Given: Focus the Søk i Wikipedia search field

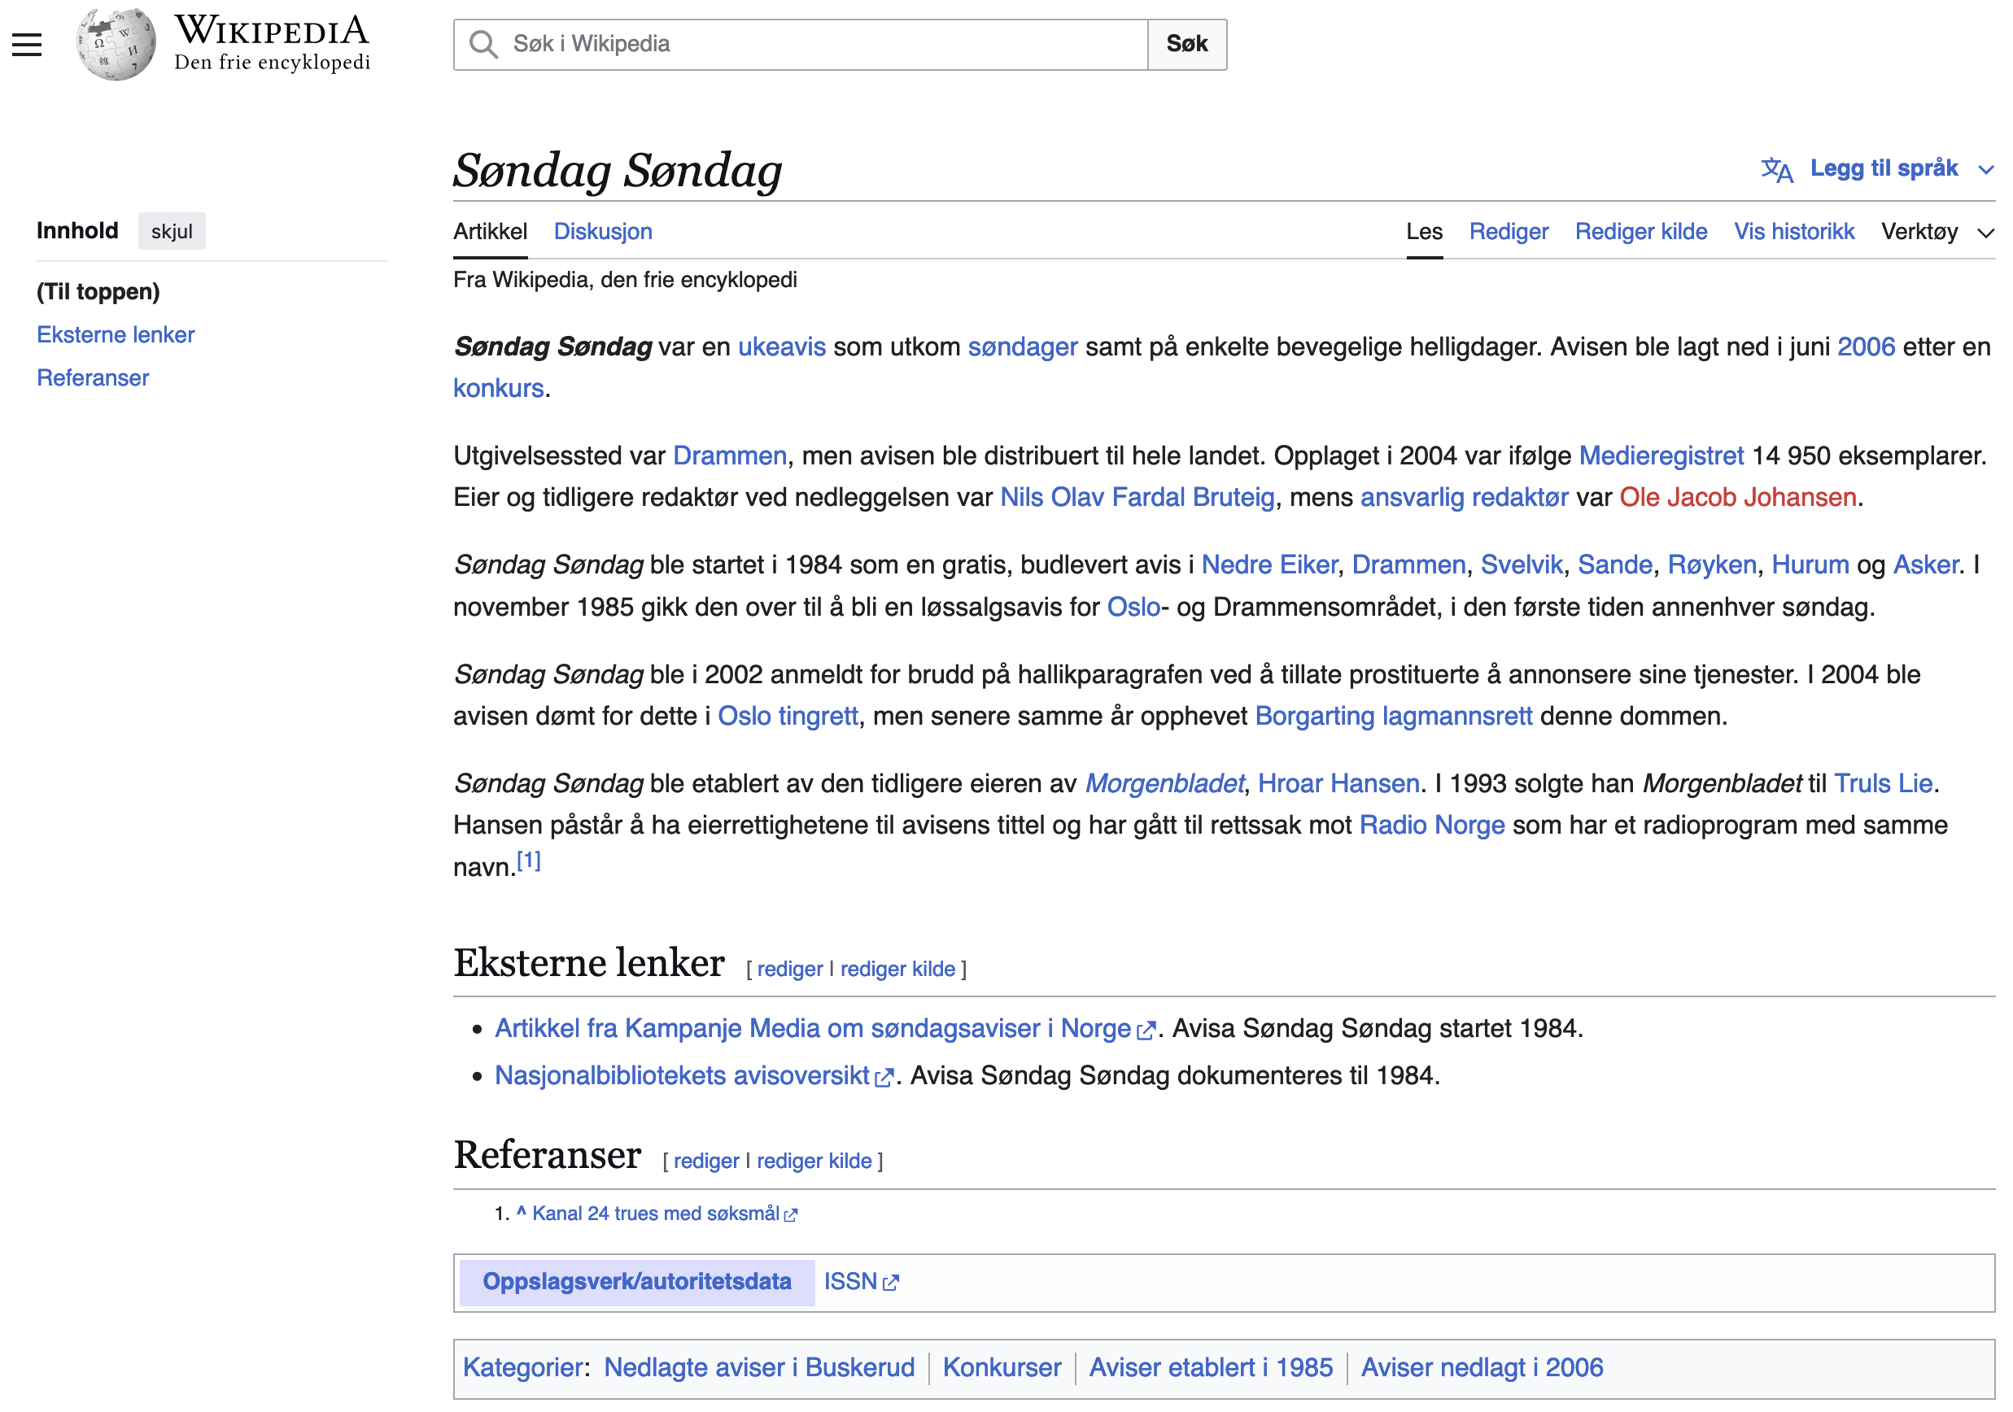Looking at the screenshot, I should (801, 44).
